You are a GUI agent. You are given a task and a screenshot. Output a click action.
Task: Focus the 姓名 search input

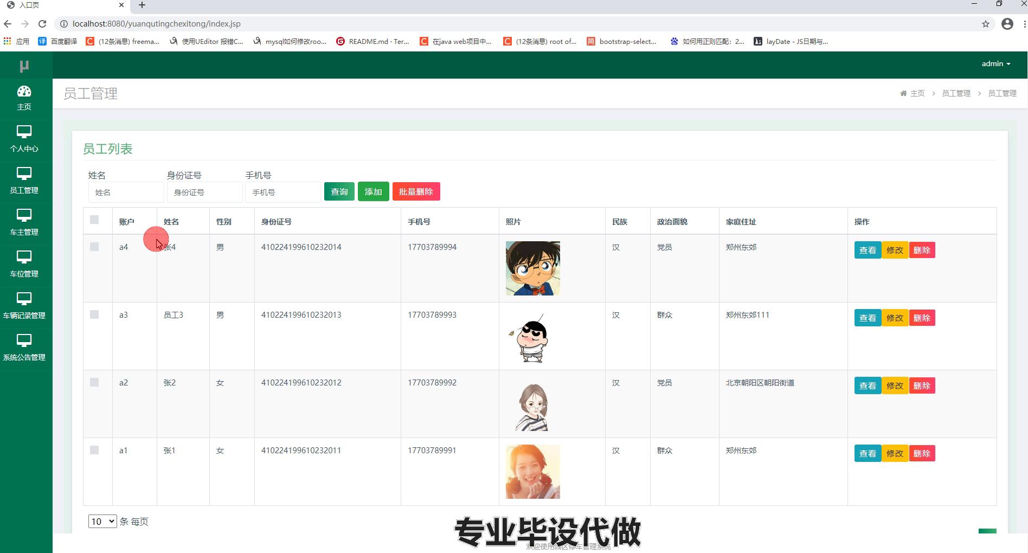click(x=126, y=192)
